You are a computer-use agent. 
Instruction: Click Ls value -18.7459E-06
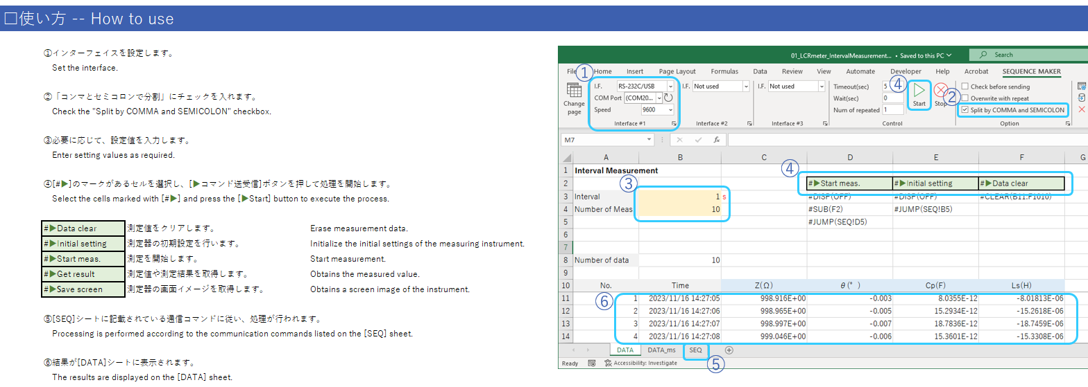1021,323
